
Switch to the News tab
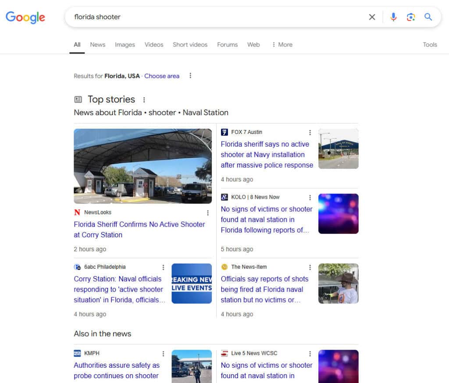point(98,45)
